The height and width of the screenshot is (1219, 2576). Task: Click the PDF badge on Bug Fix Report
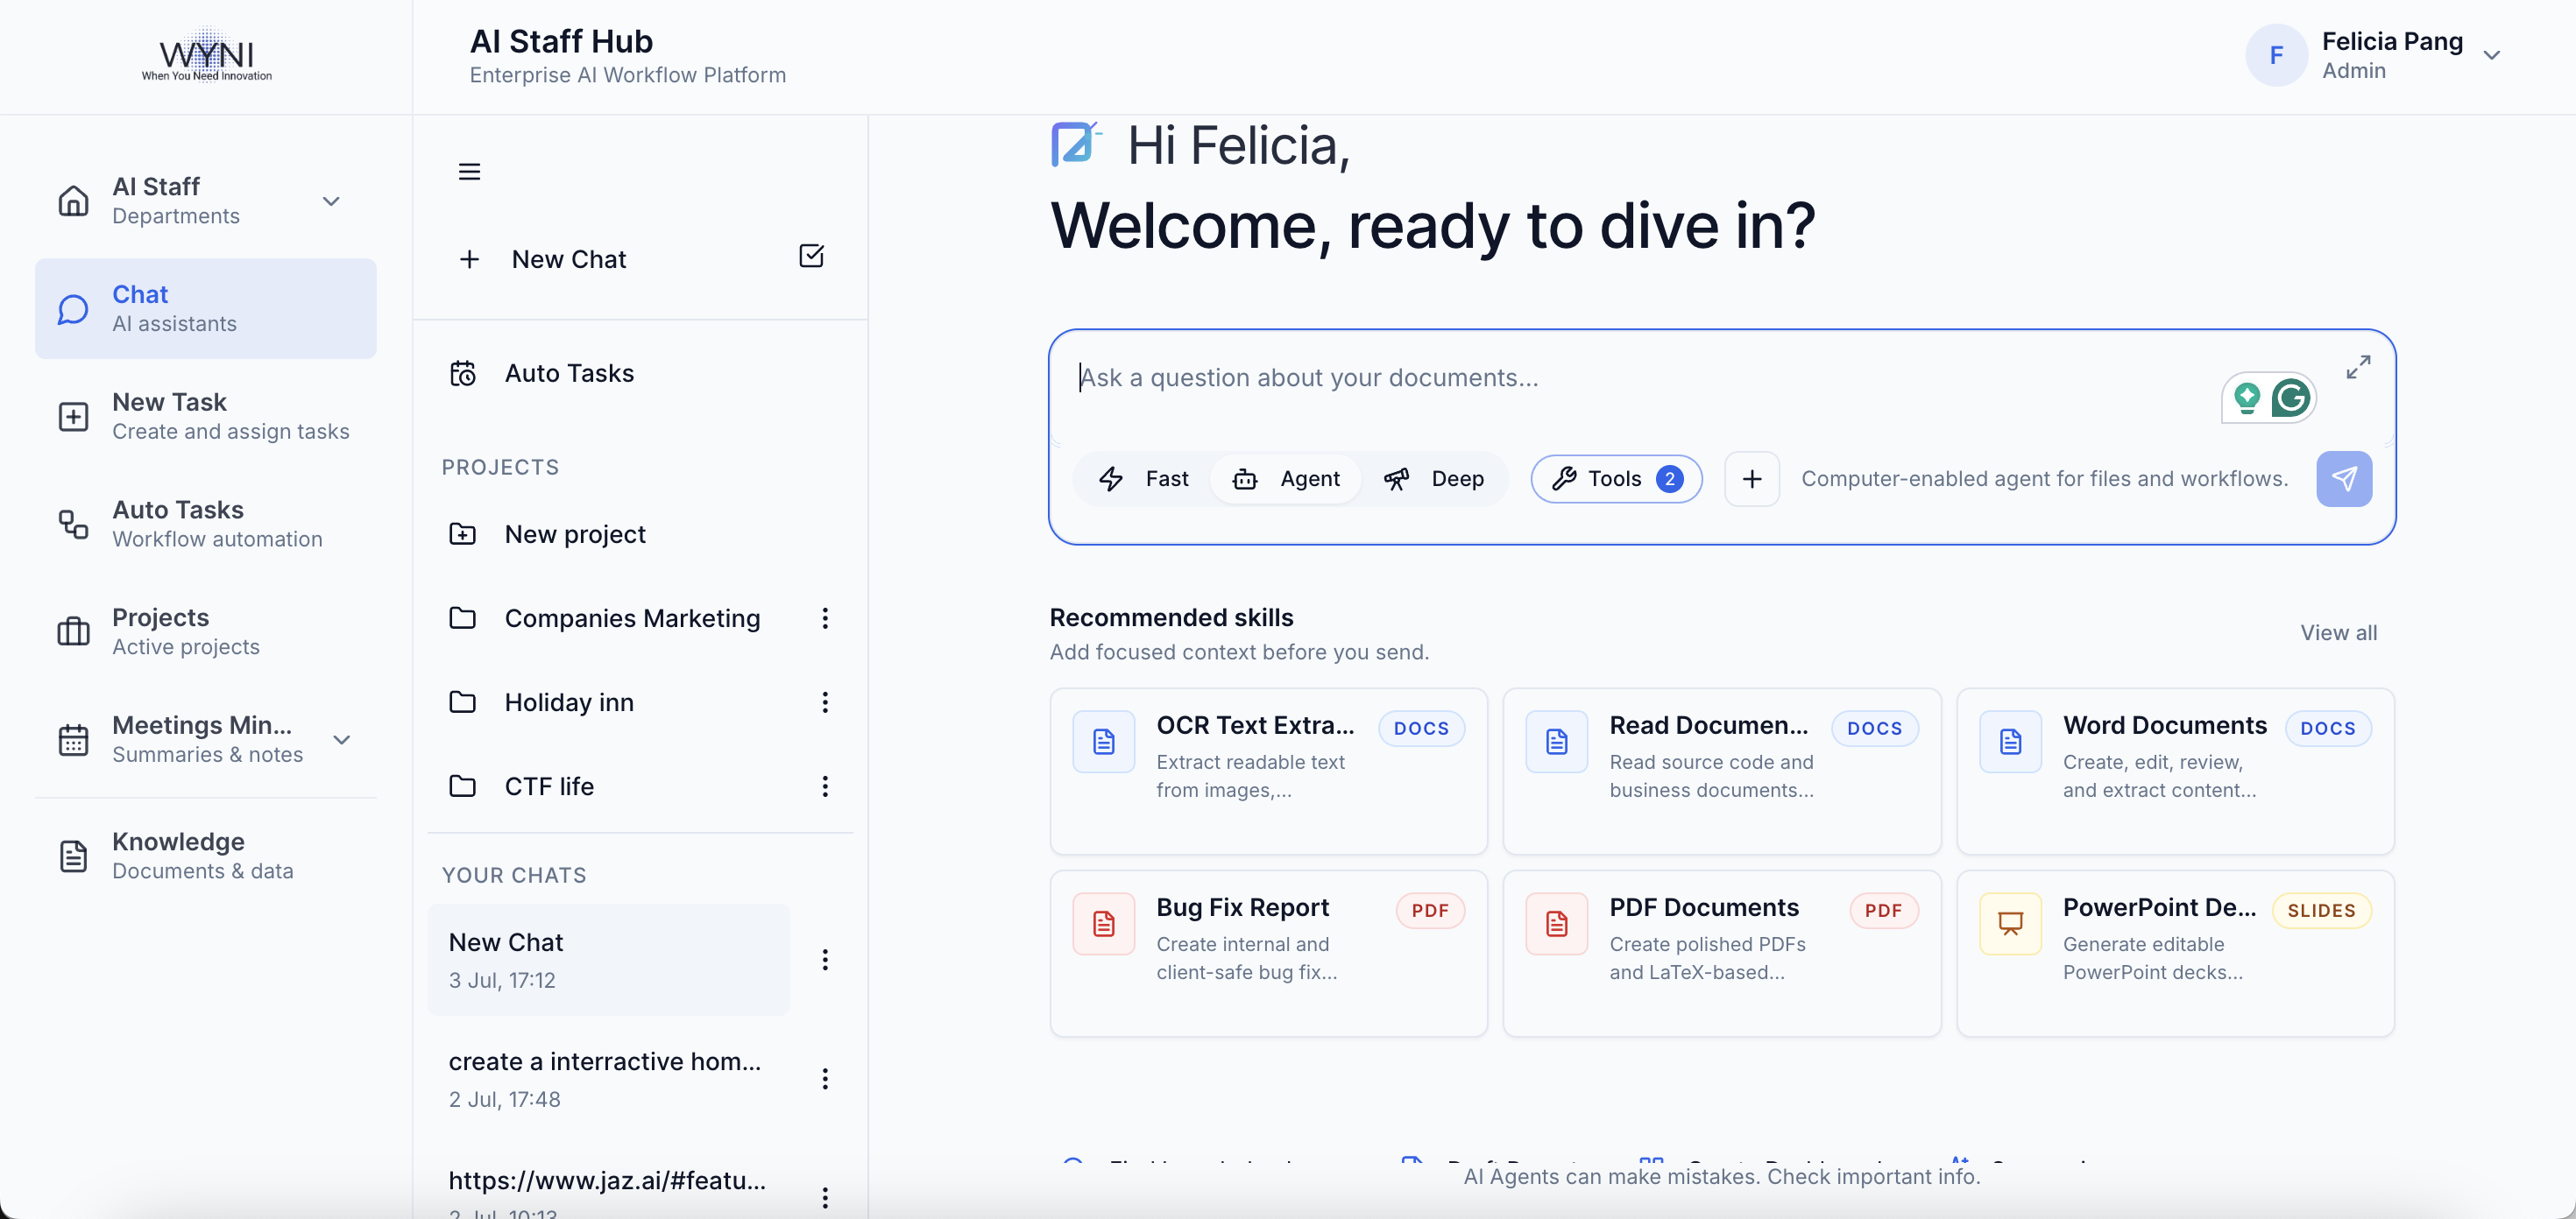(1430, 910)
